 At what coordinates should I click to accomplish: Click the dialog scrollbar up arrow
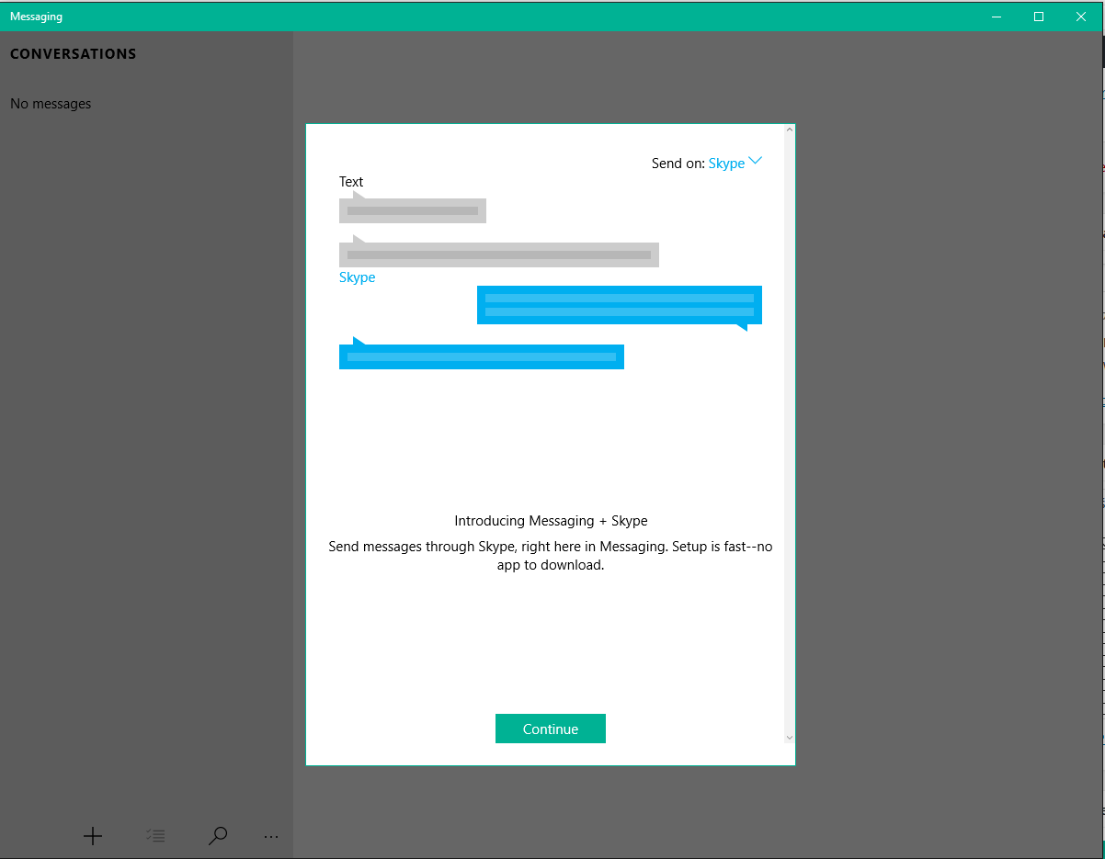pyautogui.click(x=789, y=130)
